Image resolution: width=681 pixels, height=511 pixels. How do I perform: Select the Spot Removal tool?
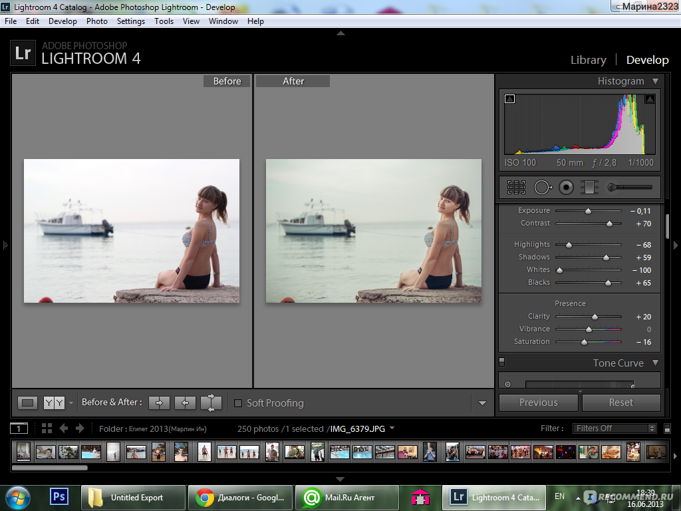pyautogui.click(x=543, y=187)
